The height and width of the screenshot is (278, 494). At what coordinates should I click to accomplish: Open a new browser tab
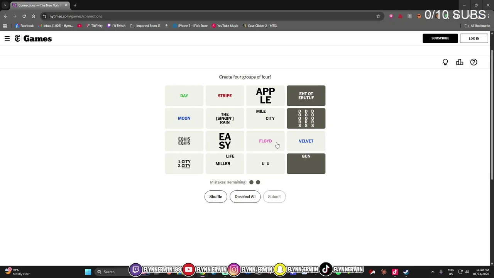pyautogui.click(x=75, y=5)
